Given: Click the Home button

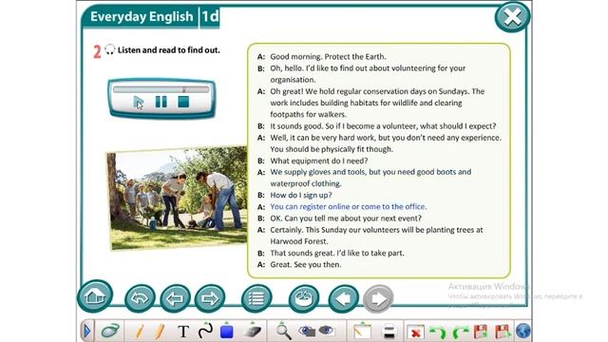Looking at the screenshot, I should 95,296.
